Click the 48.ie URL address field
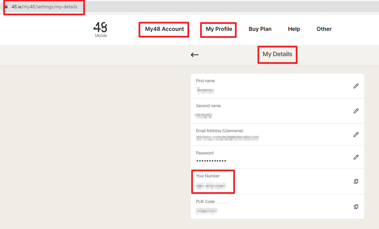379x229 pixels. point(44,7)
